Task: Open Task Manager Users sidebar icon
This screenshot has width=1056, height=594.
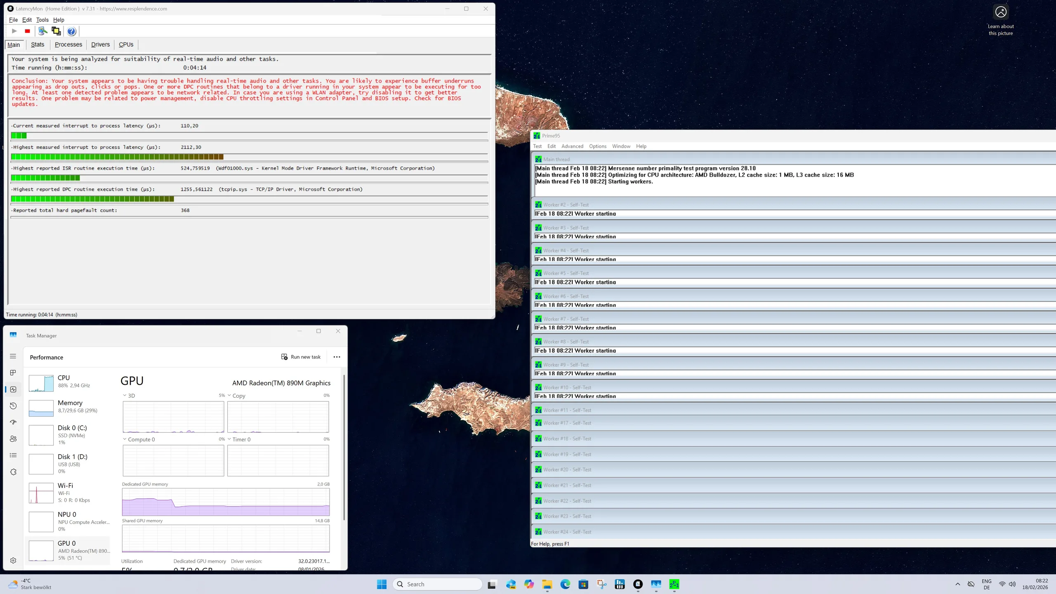Action: tap(13, 439)
